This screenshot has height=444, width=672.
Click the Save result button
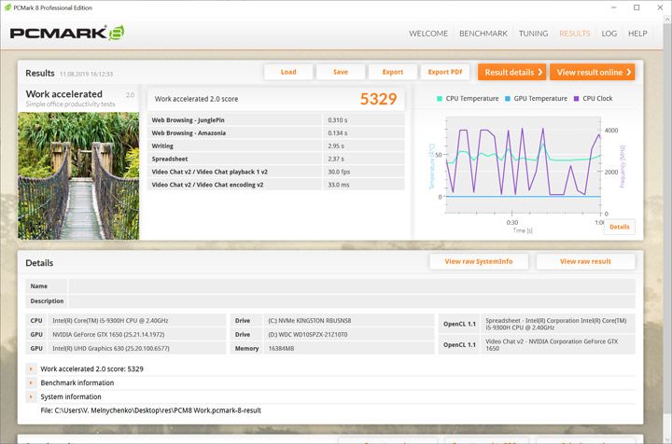pos(341,72)
